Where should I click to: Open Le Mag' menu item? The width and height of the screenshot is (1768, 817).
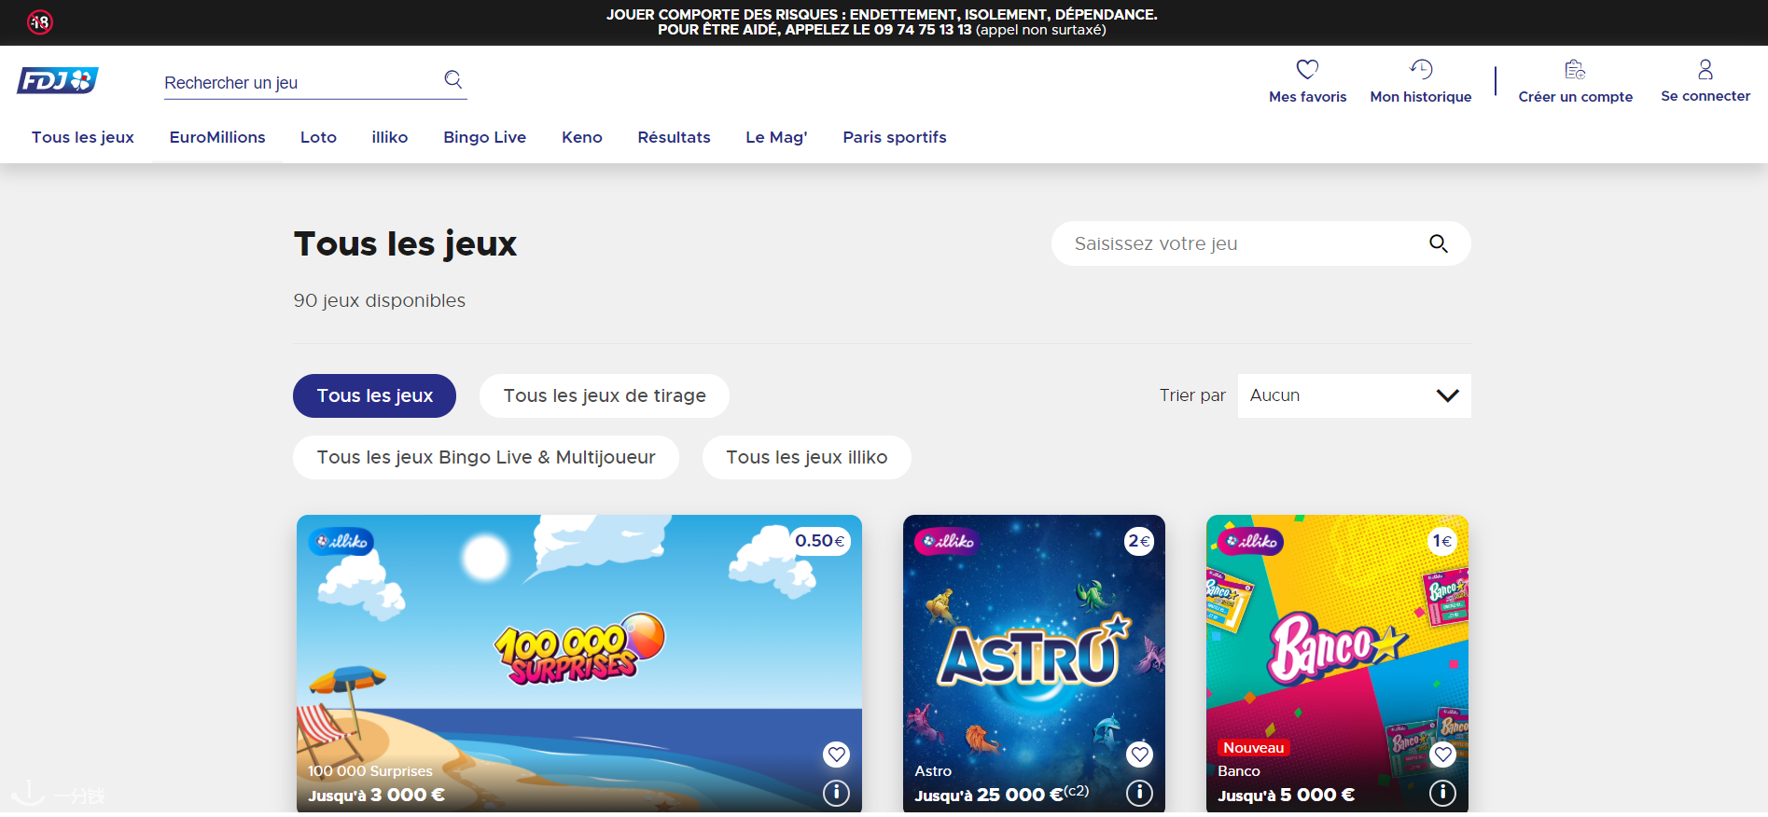(x=776, y=137)
